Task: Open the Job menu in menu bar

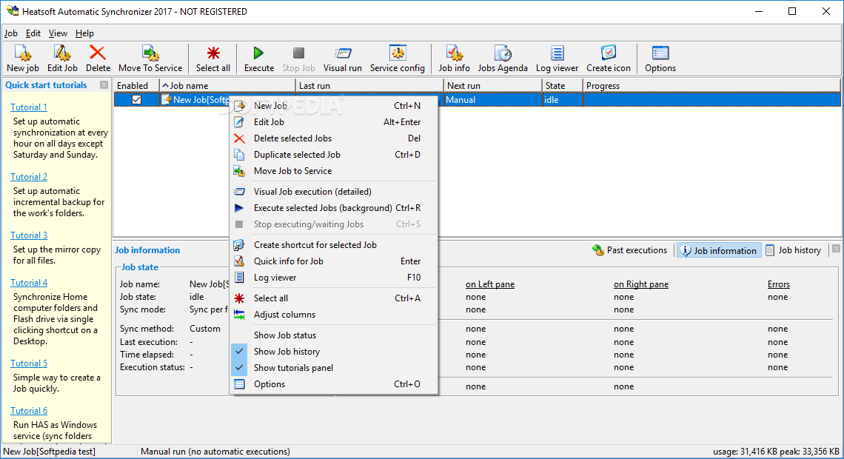Action: coord(11,33)
